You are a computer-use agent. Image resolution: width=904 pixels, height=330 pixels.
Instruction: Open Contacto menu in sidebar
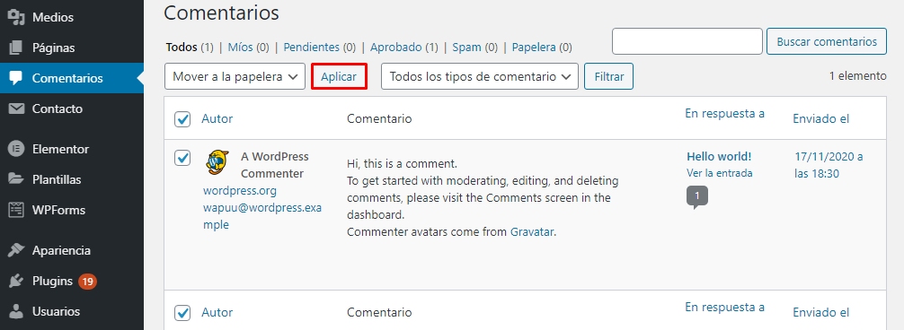pos(72,109)
